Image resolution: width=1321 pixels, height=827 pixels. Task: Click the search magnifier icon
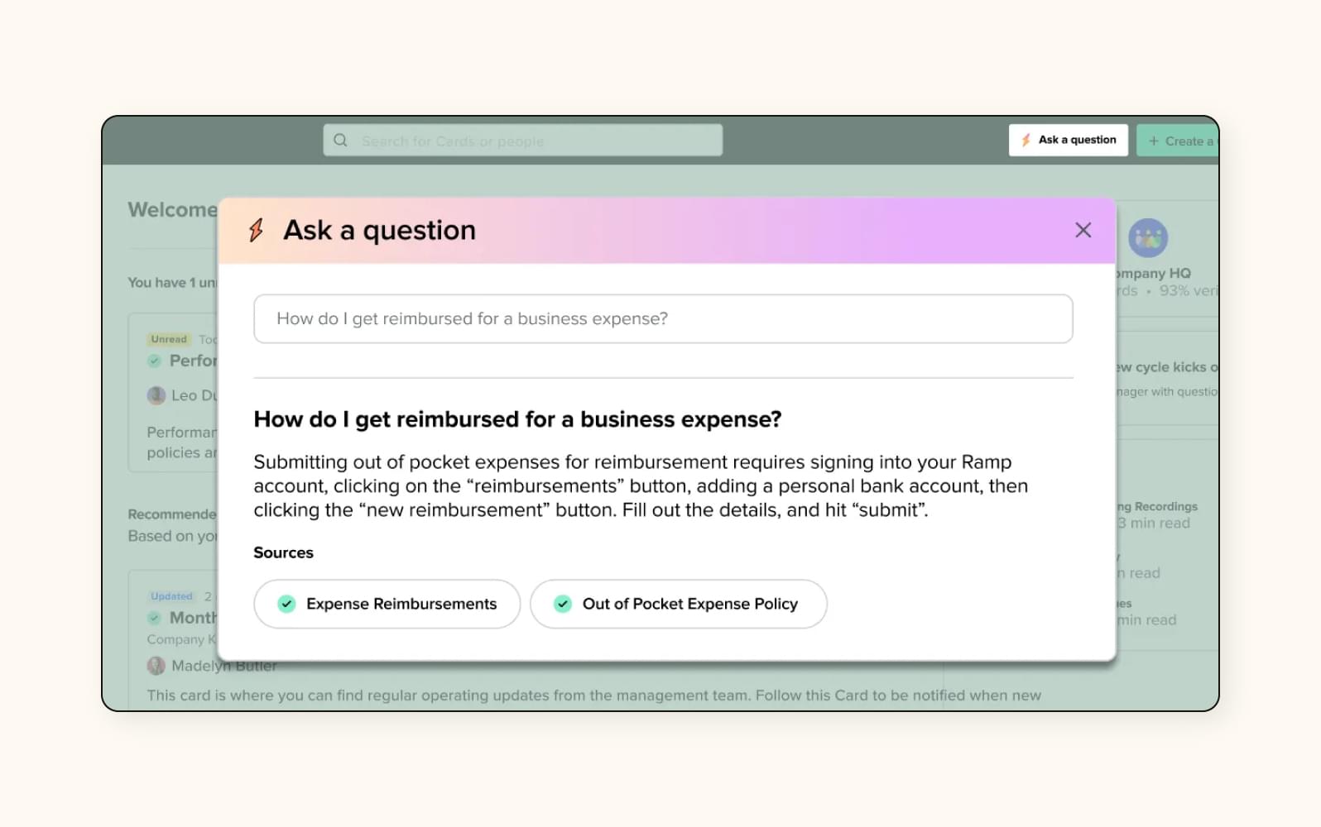coord(340,141)
